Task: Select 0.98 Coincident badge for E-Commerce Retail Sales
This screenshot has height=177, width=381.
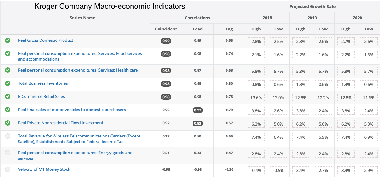Action: point(166,97)
